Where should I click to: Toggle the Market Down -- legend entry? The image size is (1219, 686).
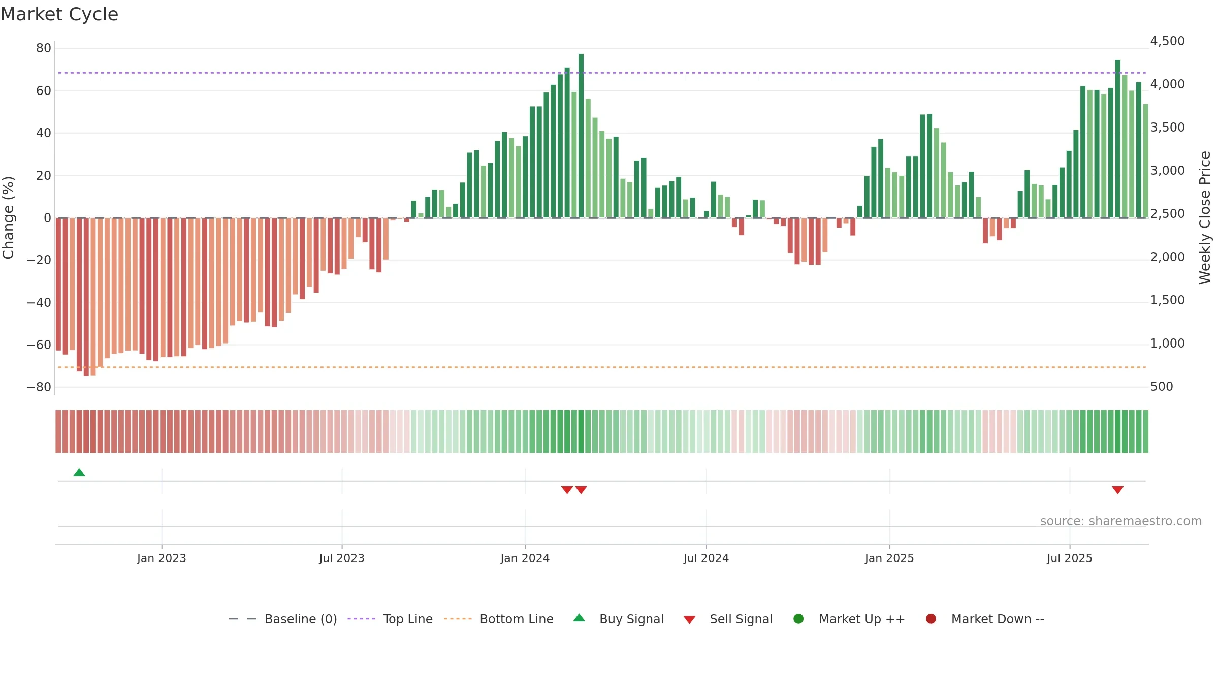click(984, 619)
